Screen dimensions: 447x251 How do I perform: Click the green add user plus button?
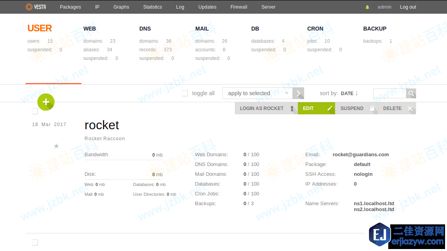click(x=46, y=102)
